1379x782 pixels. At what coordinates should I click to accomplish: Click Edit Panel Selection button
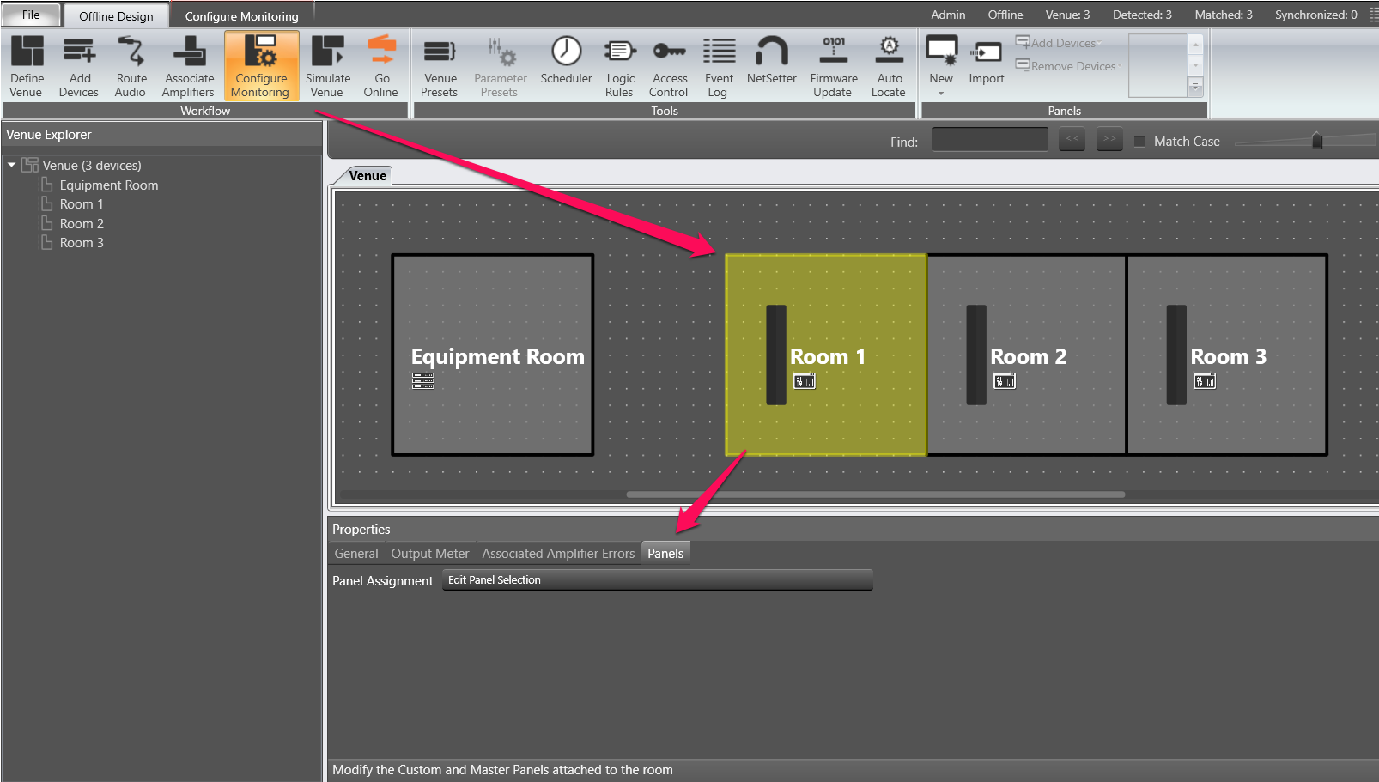tap(658, 580)
